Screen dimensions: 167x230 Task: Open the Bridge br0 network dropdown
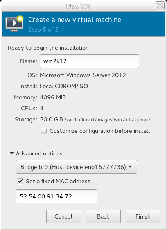77,167
